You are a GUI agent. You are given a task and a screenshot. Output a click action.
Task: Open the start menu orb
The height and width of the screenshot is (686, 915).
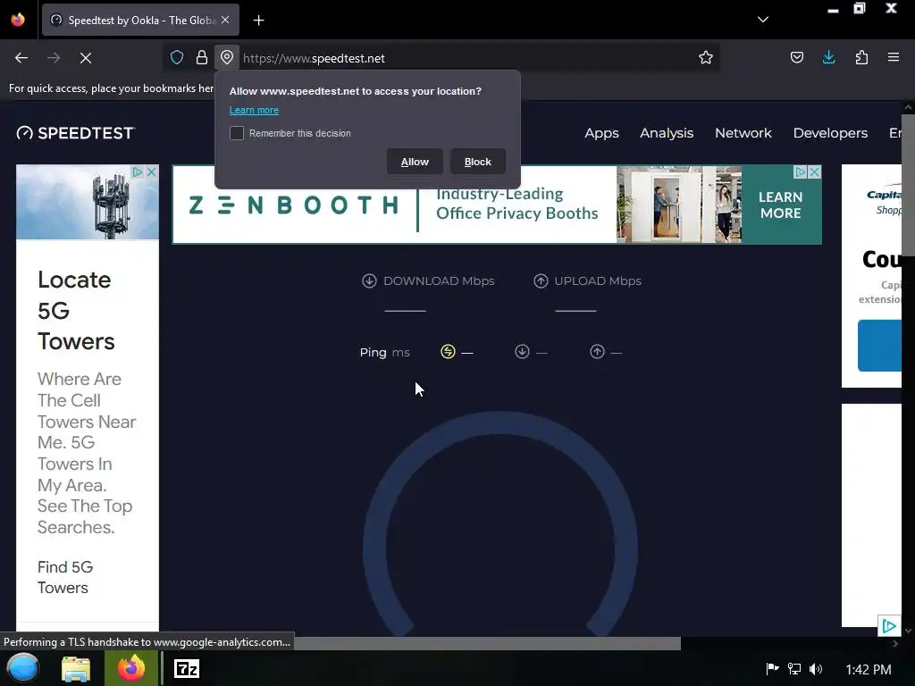(x=23, y=668)
